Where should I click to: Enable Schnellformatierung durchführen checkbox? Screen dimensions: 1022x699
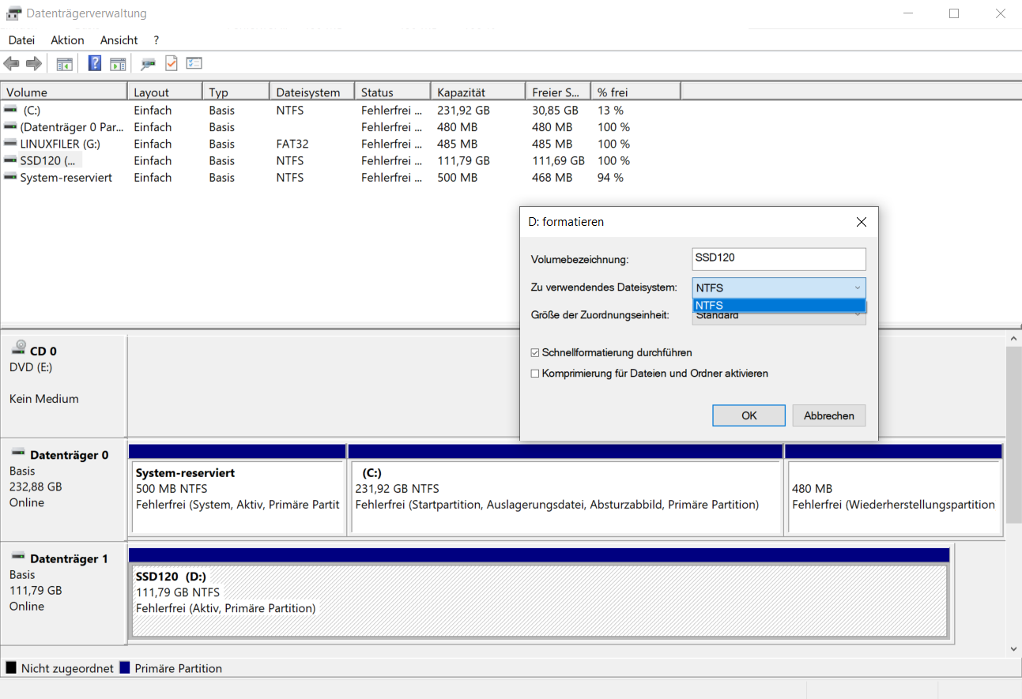point(535,353)
